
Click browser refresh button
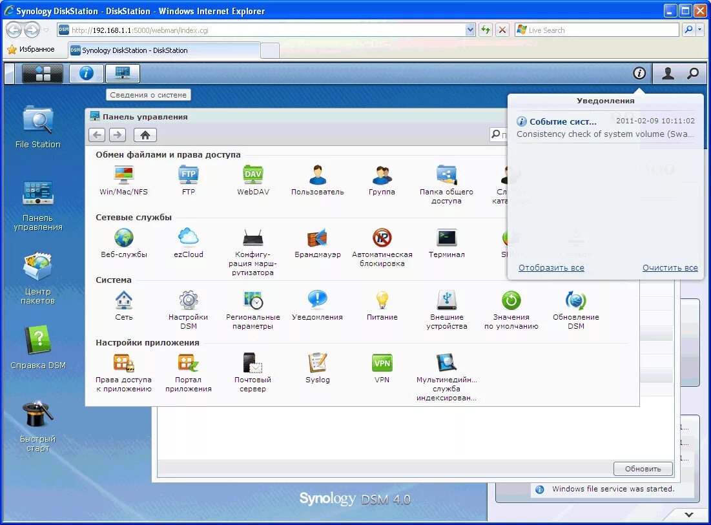click(x=486, y=30)
